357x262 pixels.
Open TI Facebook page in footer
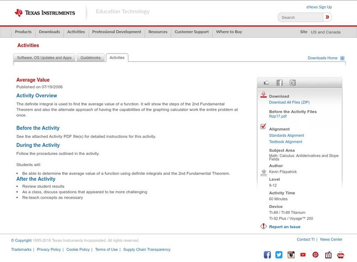coord(267,255)
